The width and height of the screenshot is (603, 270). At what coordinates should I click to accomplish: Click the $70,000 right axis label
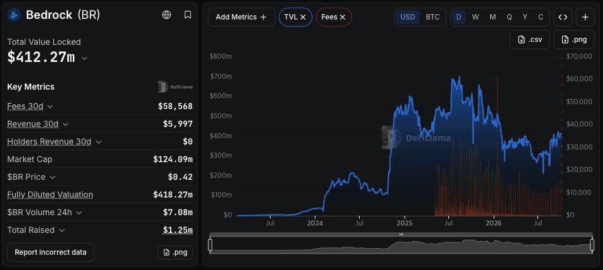[x=579, y=57]
